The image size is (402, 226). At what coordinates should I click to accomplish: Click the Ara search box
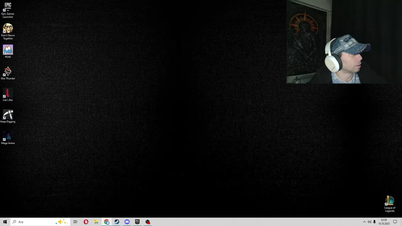(x=40, y=222)
